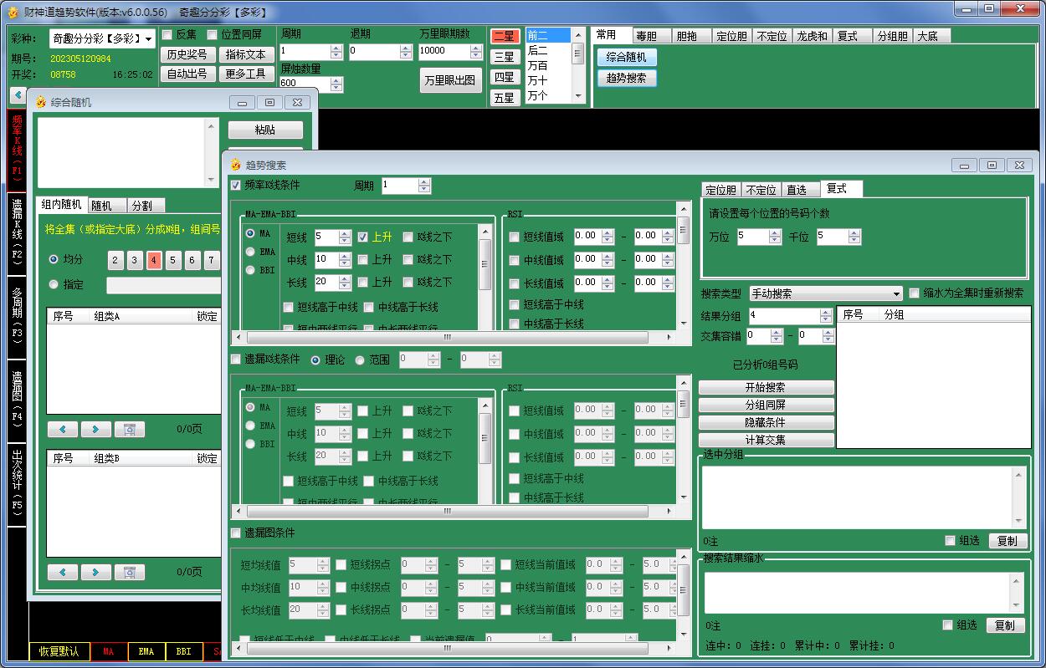
Task: Switch to the 龙虎和 tab
Action: [x=812, y=36]
